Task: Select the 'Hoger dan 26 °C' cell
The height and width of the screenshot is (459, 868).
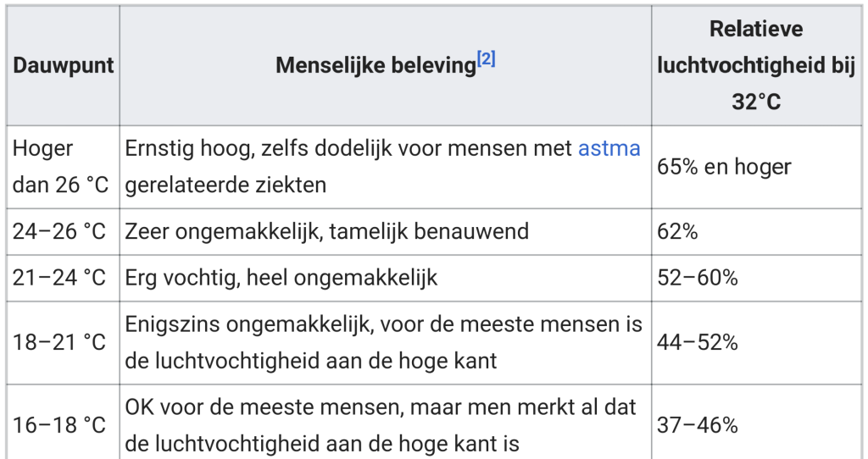Action: [63, 167]
